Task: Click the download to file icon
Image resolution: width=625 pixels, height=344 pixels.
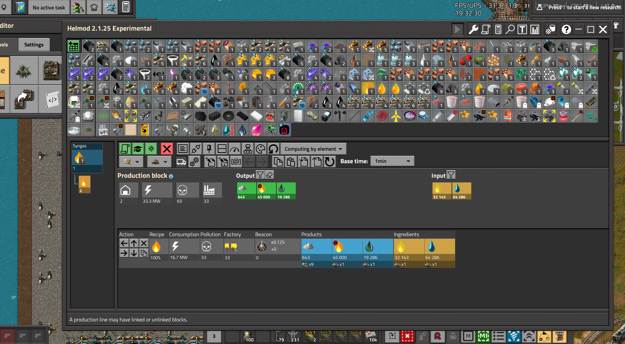Action: (x=304, y=162)
